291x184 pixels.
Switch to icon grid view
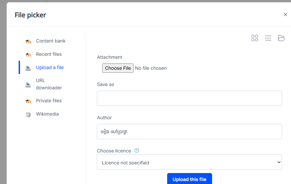click(x=255, y=38)
